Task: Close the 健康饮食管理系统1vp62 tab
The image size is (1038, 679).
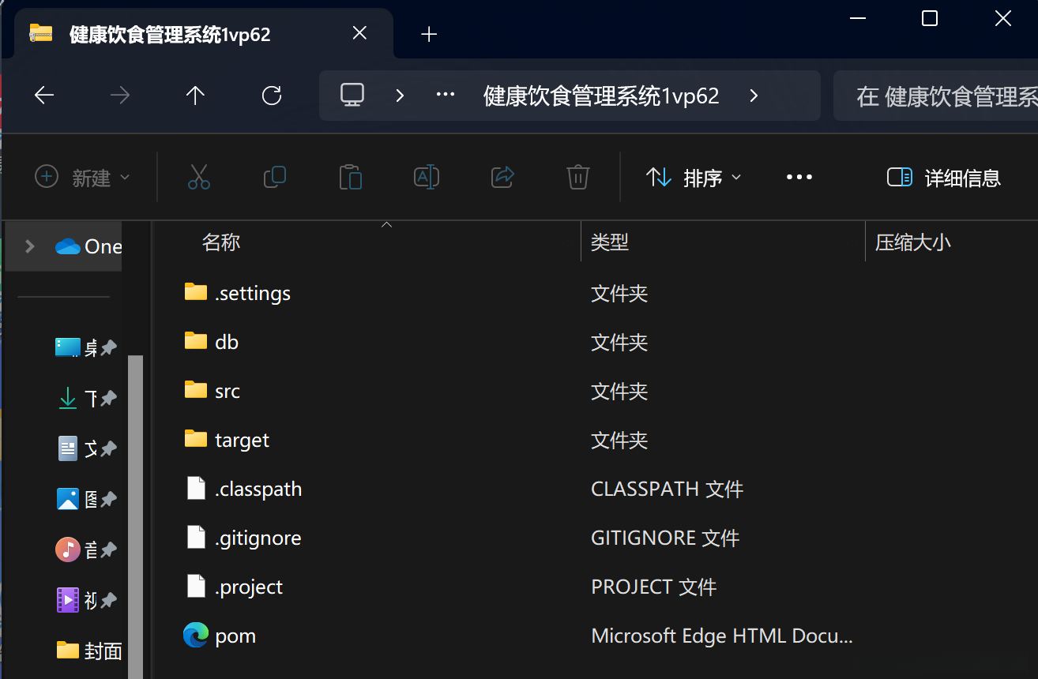Action: click(x=359, y=33)
